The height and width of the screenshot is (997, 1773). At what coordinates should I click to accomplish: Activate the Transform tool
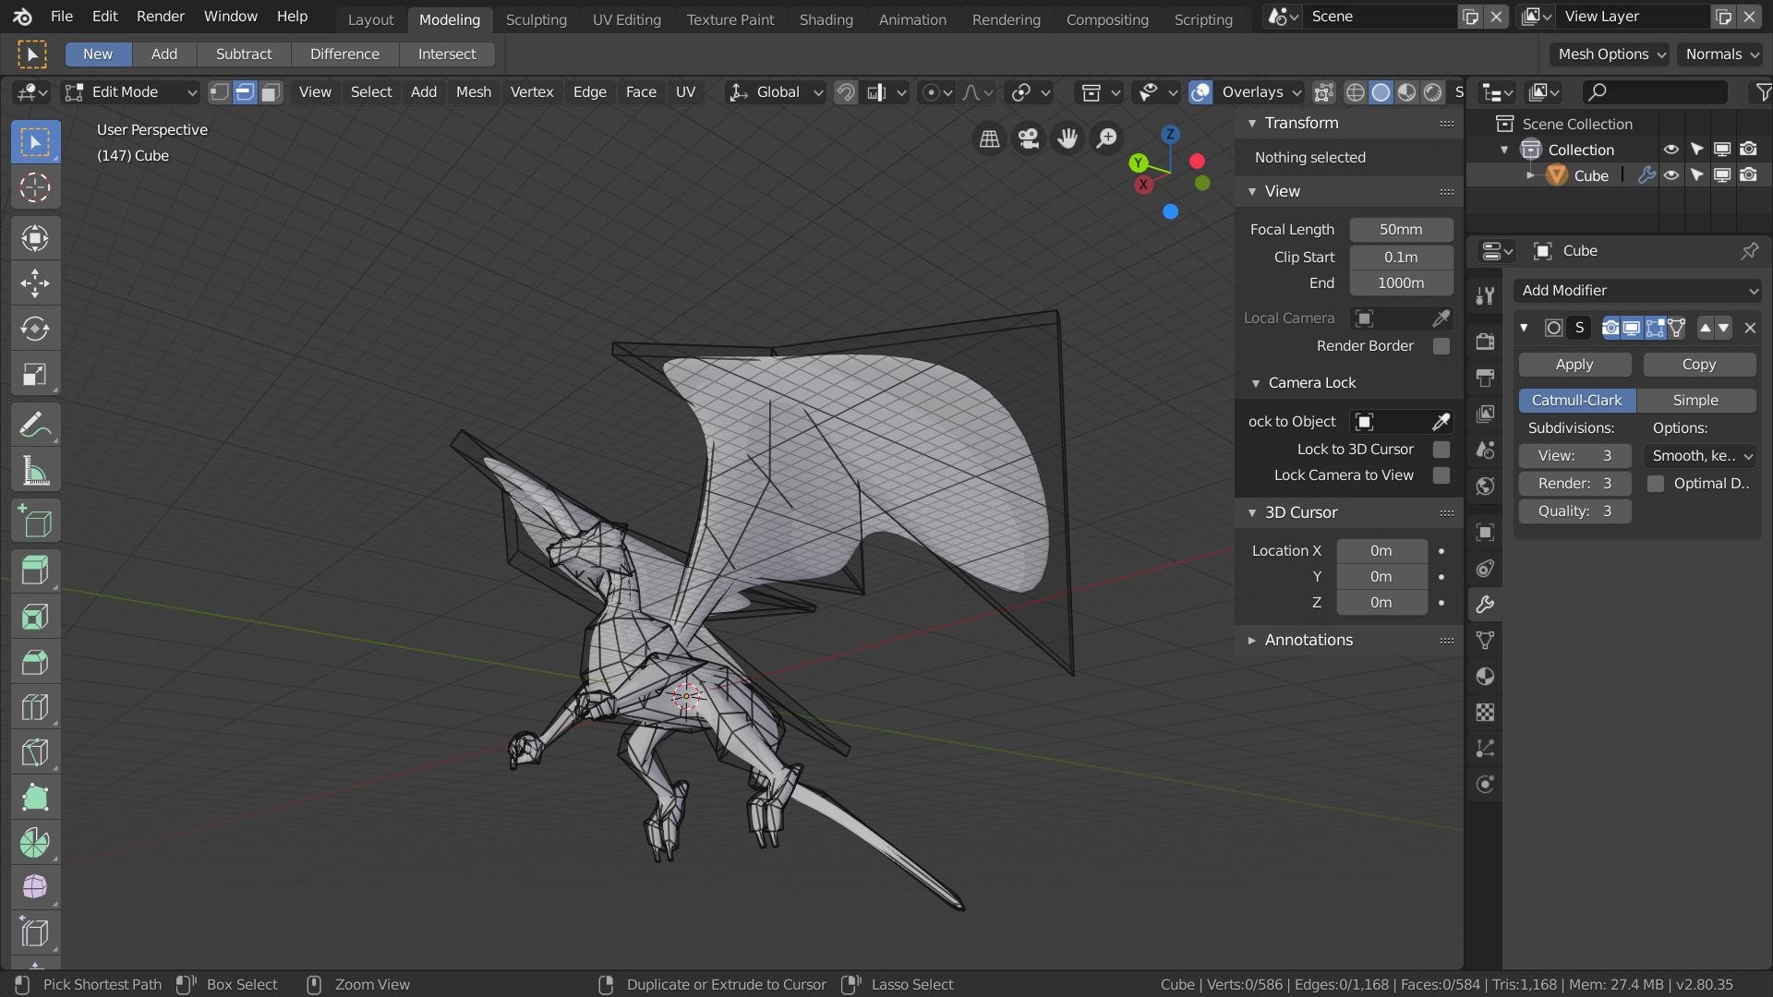(35, 238)
